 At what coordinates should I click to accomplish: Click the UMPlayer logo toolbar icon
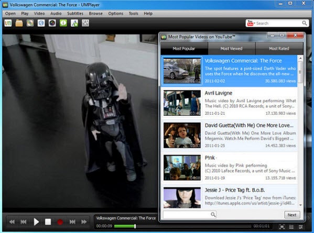[8, 23]
